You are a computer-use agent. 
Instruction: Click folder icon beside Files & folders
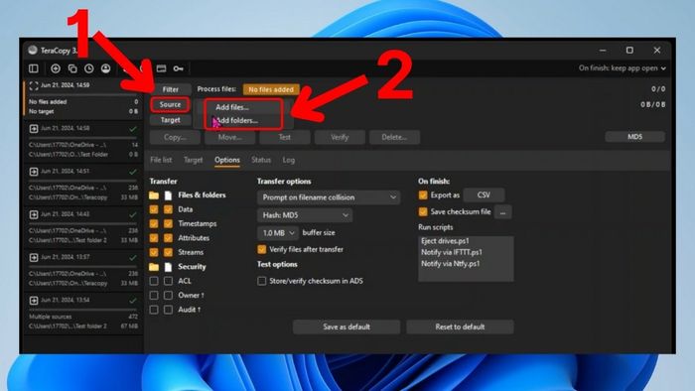[x=154, y=195]
